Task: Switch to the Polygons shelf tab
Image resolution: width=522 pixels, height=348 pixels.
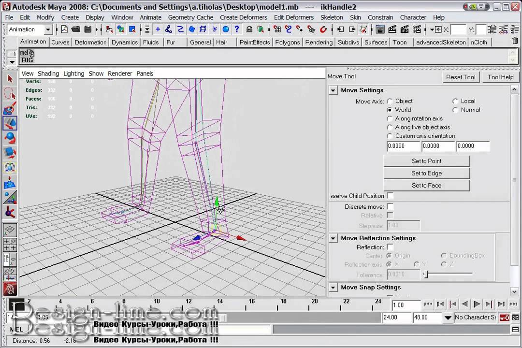Action: pyautogui.click(x=288, y=42)
